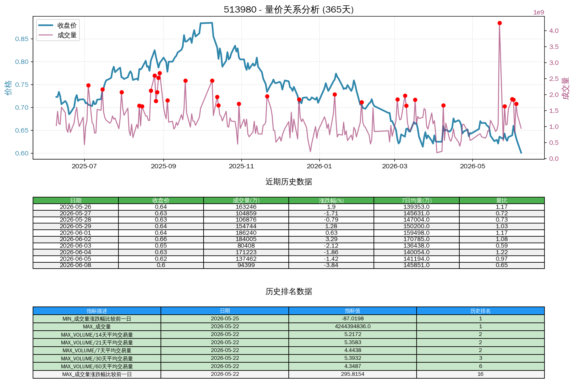Screen dimensions: 574x383
Task: Click 7-day average cell 170785.0
Action: pos(417,239)
